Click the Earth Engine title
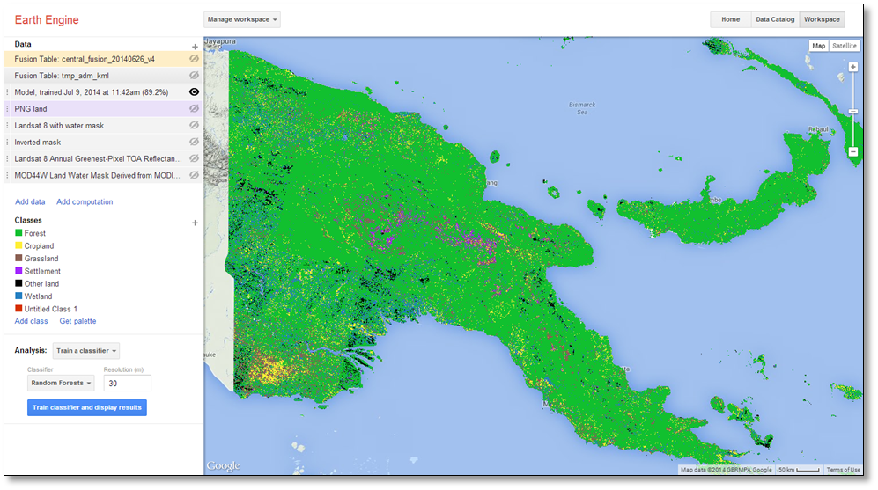The height and width of the screenshot is (490, 878). coord(47,20)
